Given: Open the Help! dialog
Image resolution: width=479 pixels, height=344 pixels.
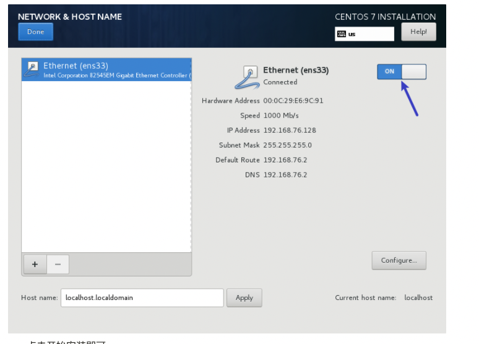Looking at the screenshot, I should click(418, 32).
